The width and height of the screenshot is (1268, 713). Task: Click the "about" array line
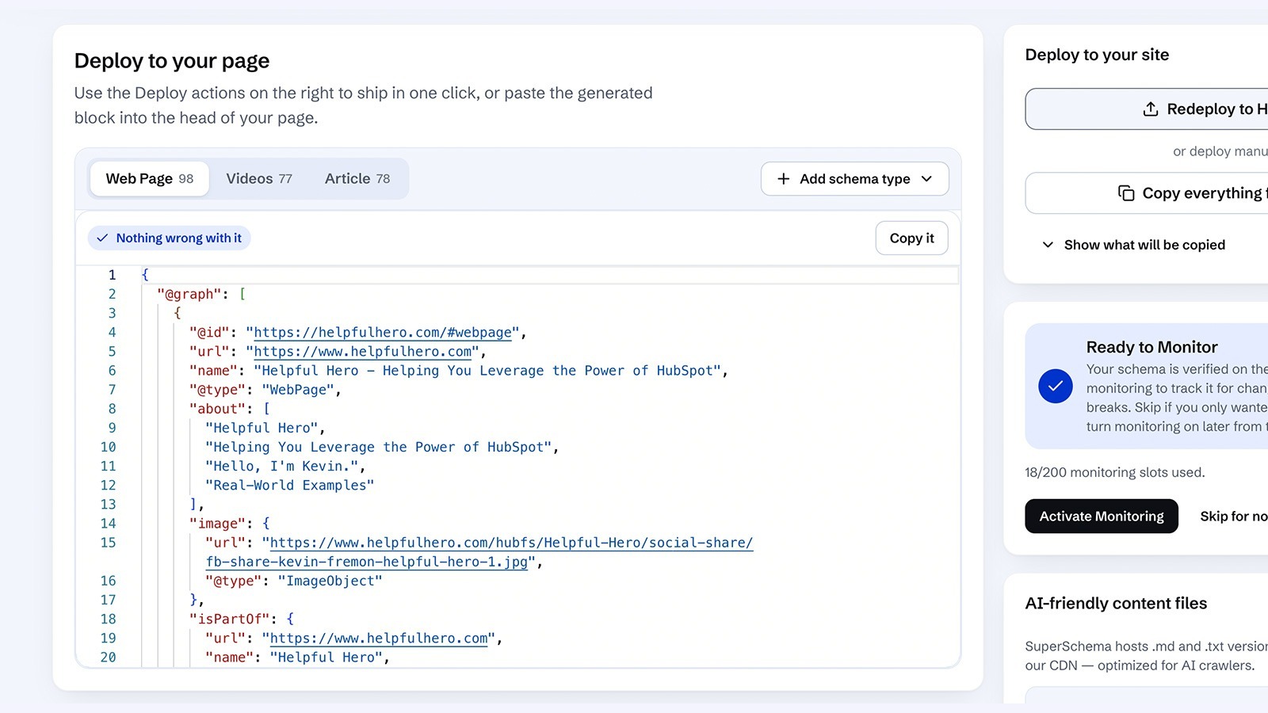click(230, 410)
